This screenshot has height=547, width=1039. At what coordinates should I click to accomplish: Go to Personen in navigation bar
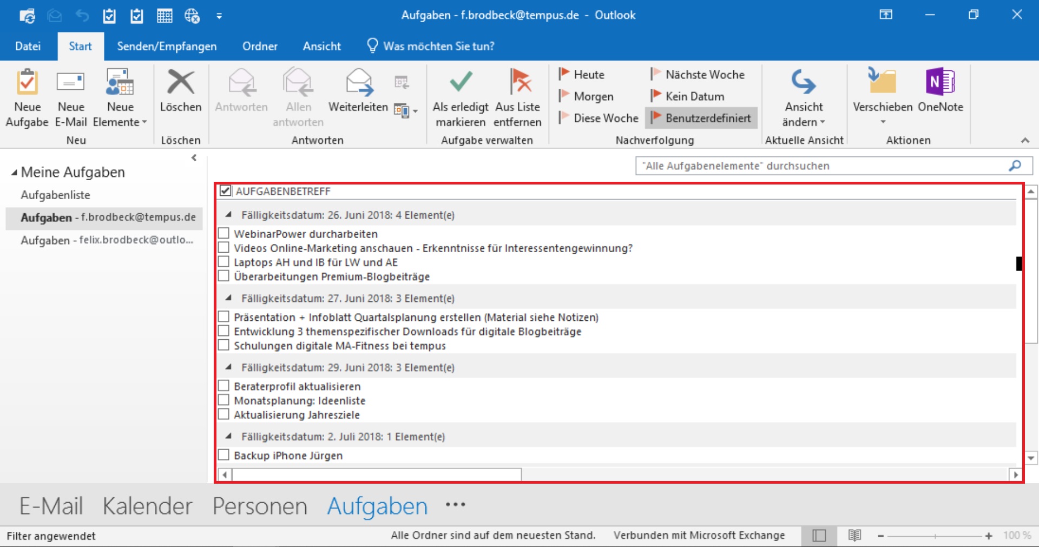point(260,506)
